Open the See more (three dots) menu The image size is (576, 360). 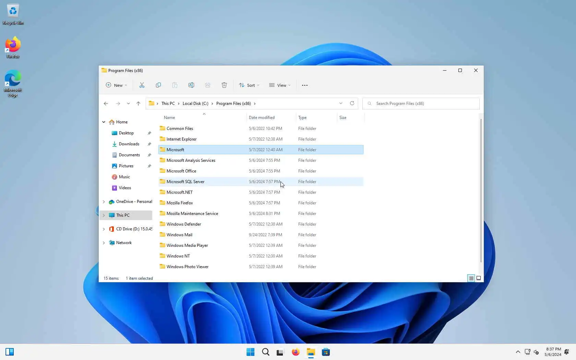(x=305, y=85)
